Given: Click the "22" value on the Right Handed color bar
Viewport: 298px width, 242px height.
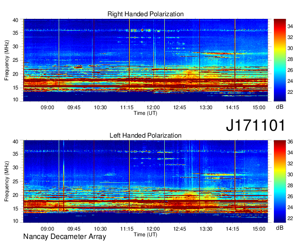Looking at the screenshot, I should click(x=290, y=92).
